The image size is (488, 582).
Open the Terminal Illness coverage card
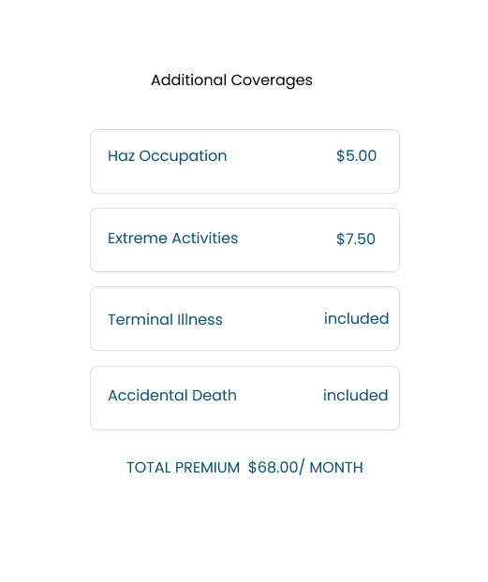click(x=244, y=318)
